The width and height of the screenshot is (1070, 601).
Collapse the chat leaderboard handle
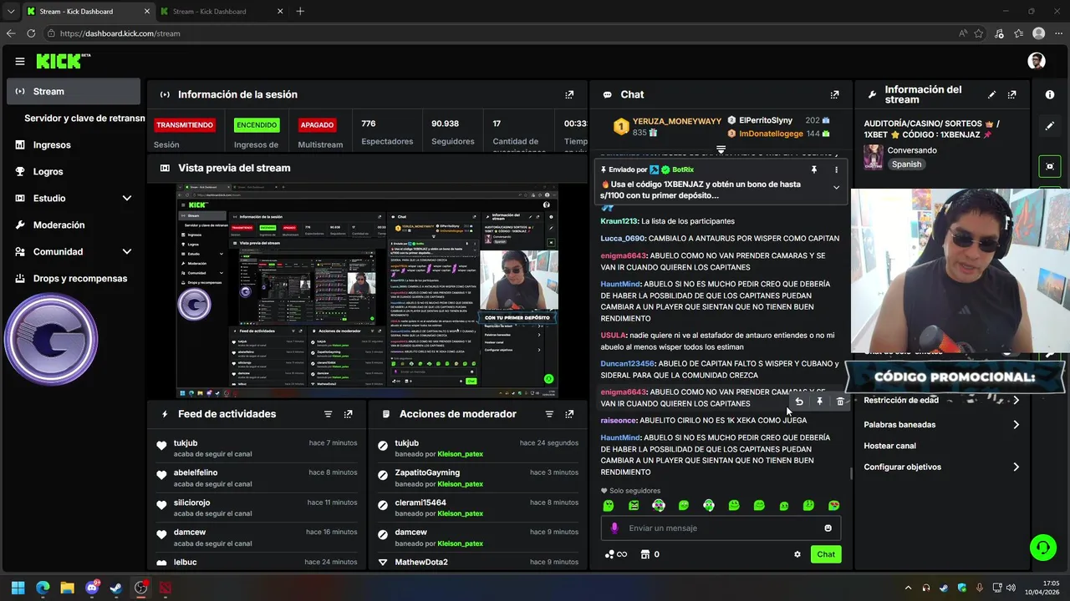pyautogui.click(x=721, y=149)
